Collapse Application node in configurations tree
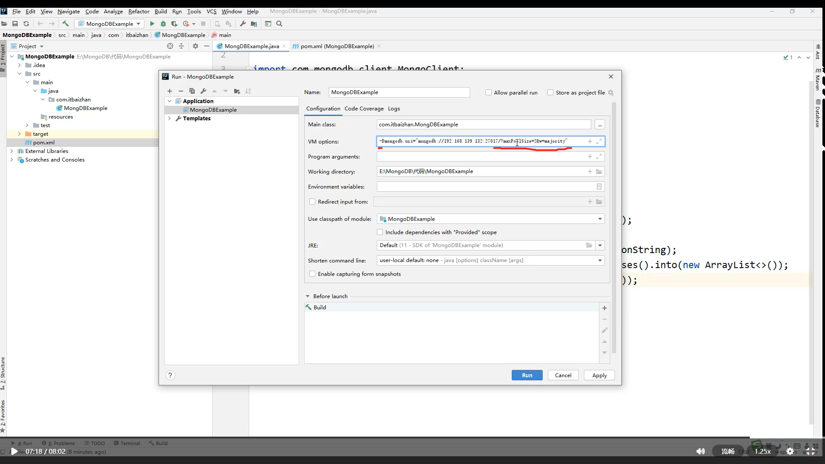Viewport: 825px width, 464px height. [170, 101]
